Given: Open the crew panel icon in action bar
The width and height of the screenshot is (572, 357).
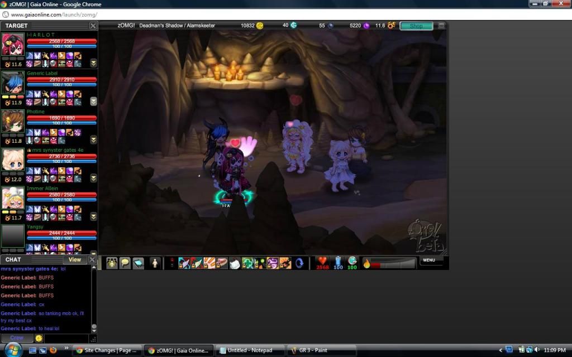Looking at the screenshot, I should coord(112,263).
